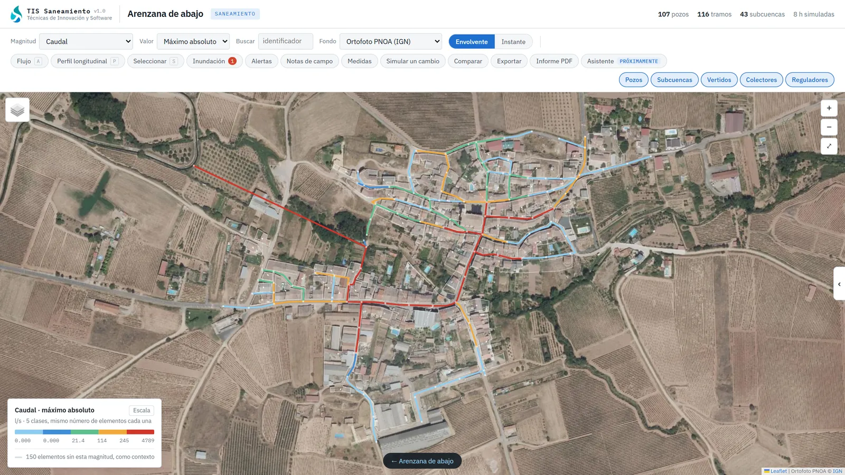Click the Exportar button
This screenshot has width=845, height=475.
click(509, 61)
